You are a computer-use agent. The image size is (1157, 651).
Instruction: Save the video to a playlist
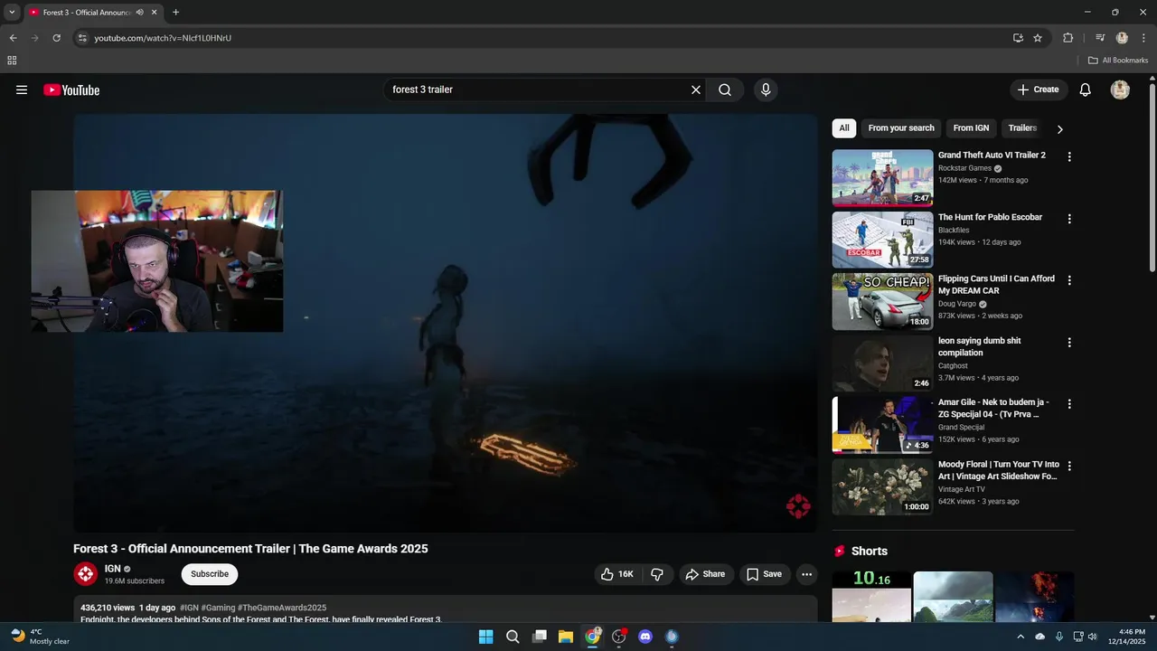coord(765,574)
